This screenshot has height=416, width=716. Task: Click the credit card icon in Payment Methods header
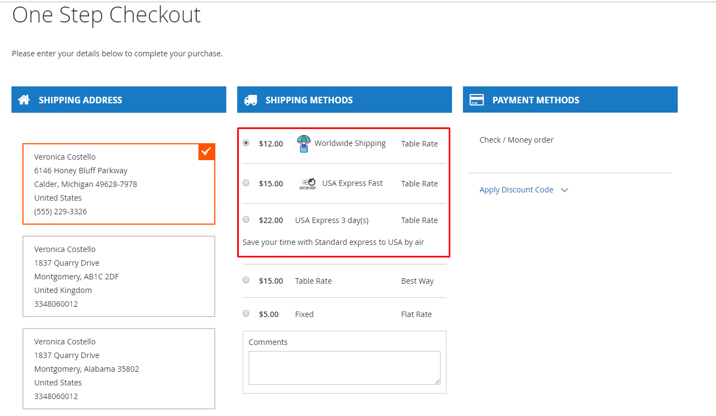(x=477, y=100)
